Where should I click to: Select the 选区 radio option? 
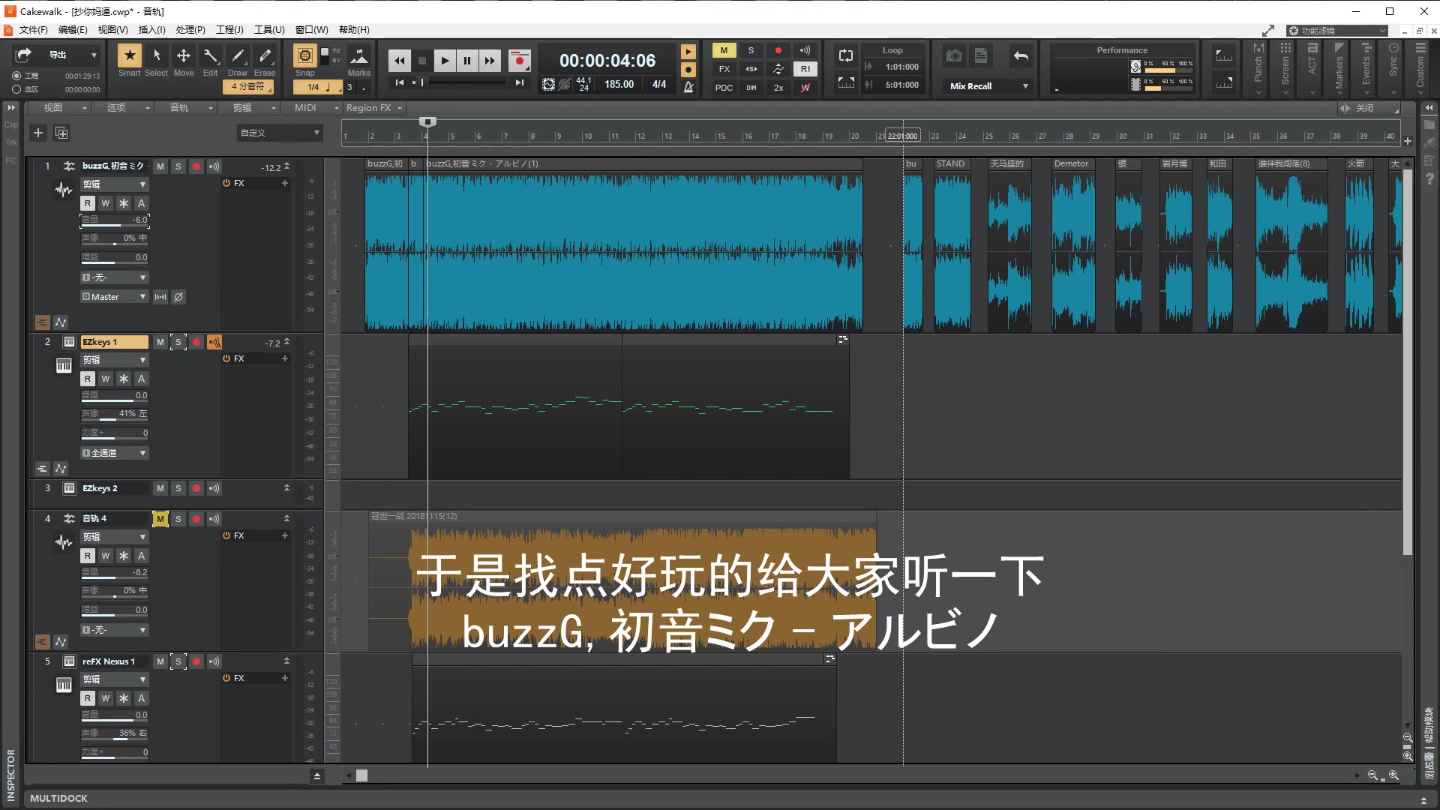16,89
